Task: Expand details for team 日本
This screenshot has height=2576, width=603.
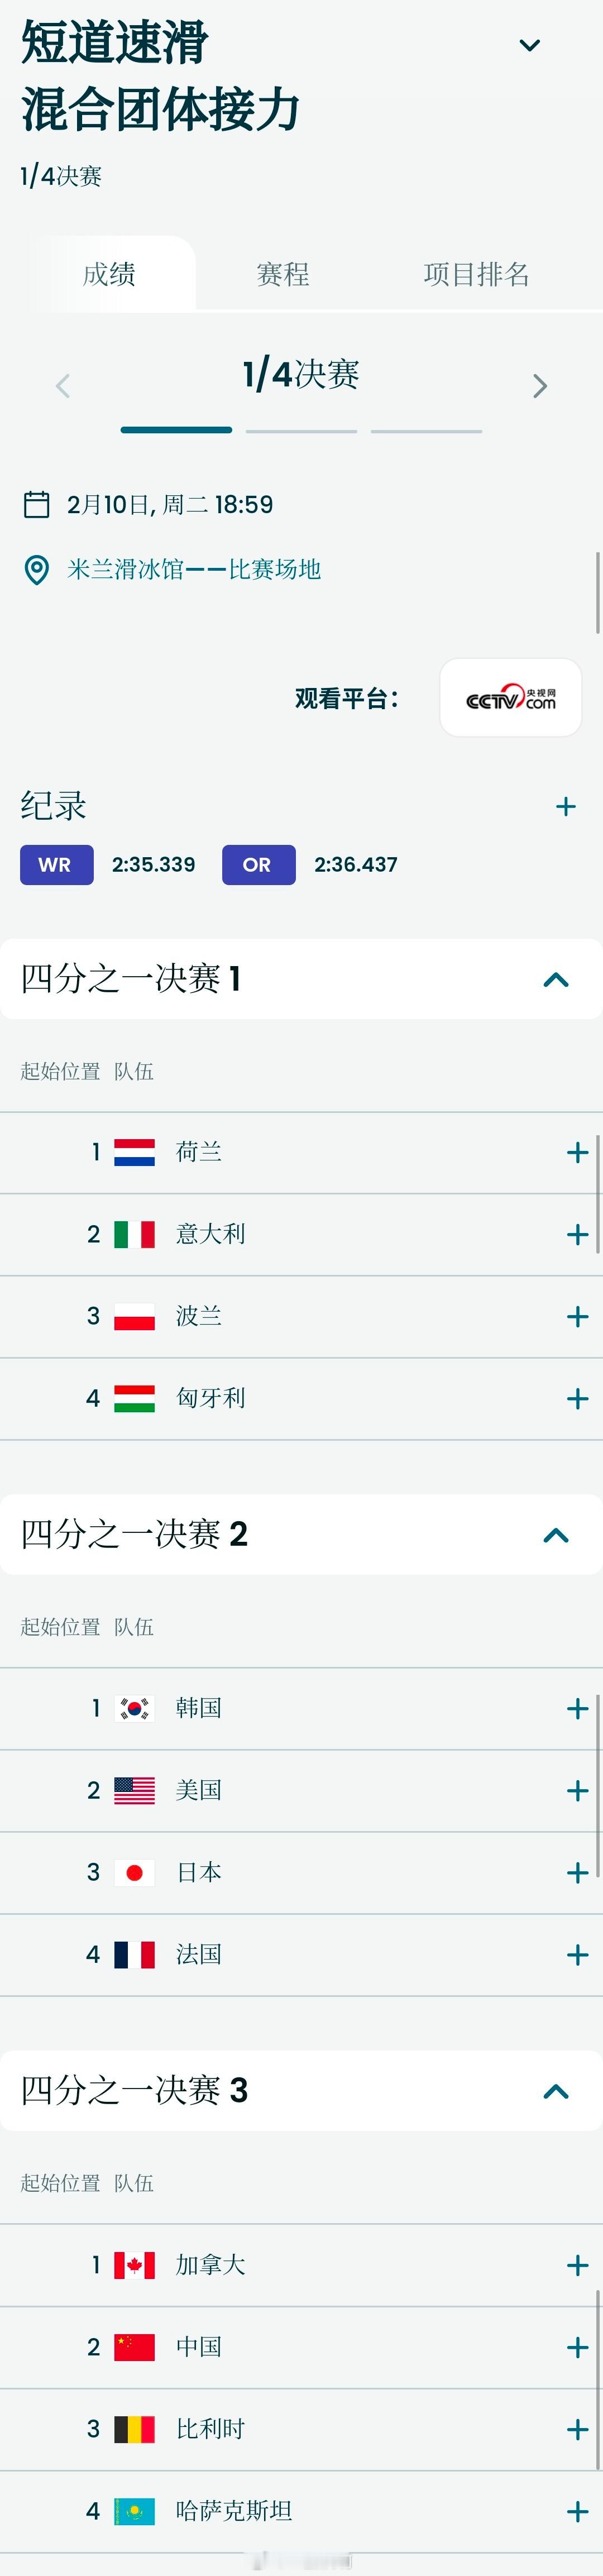Action: (x=577, y=1872)
